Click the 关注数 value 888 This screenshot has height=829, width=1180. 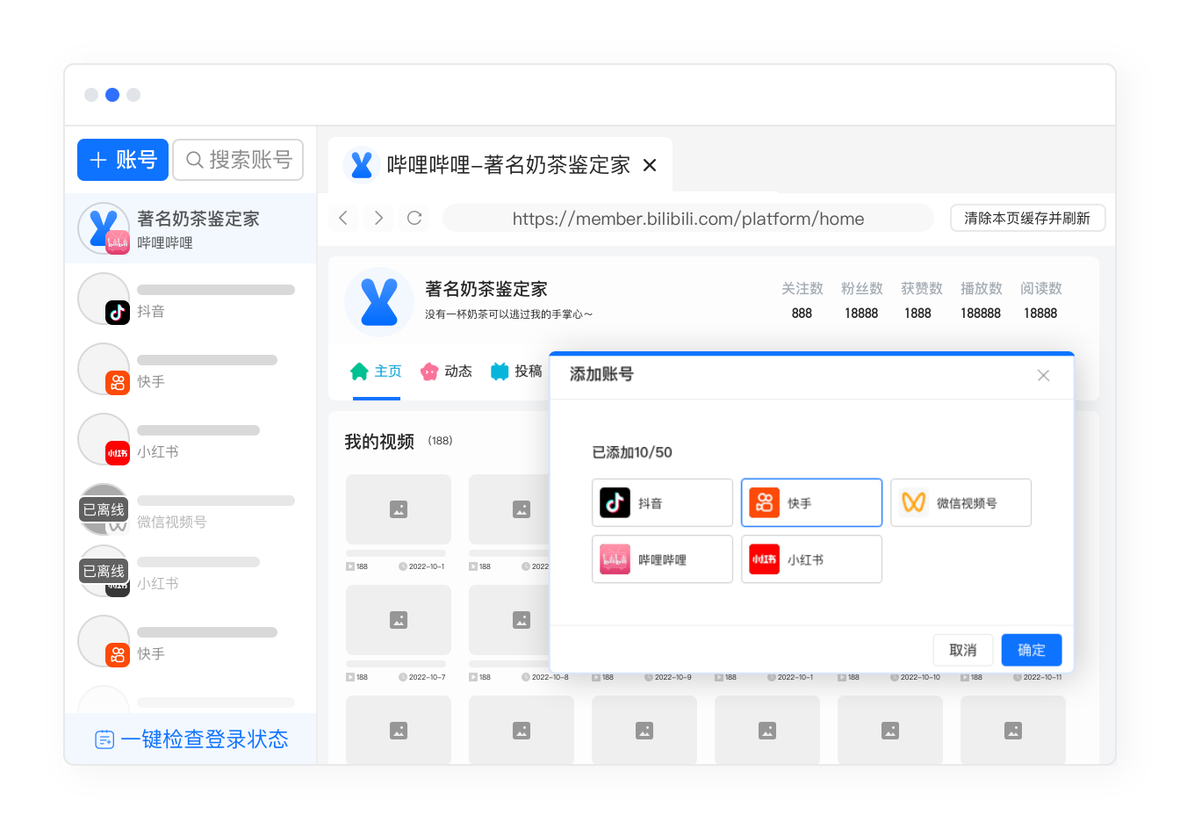(x=802, y=314)
